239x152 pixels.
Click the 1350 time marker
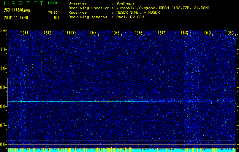(230, 33)
